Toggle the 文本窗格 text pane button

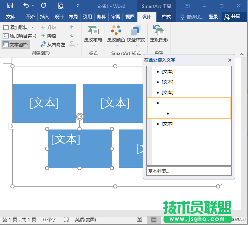[16, 44]
